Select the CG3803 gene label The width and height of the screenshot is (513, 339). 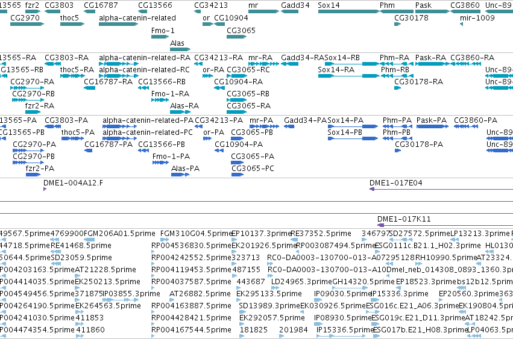coord(59,5)
